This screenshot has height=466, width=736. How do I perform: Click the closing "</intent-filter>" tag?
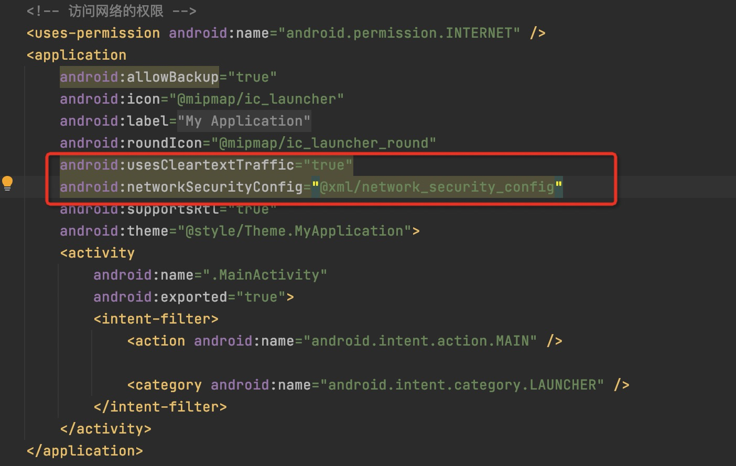point(160,407)
